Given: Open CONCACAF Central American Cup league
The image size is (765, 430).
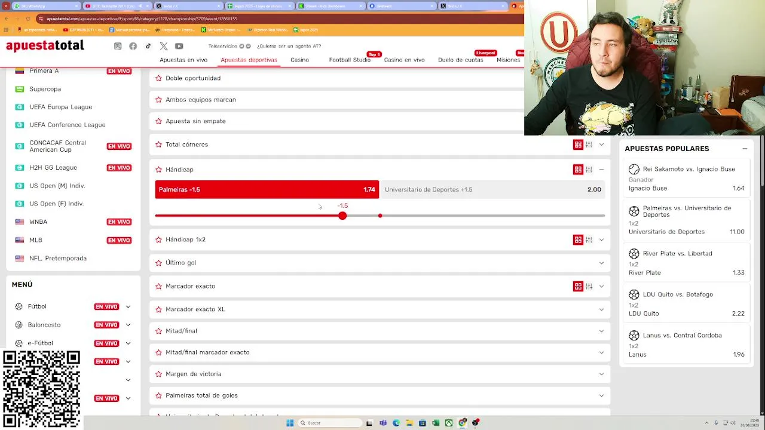Looking at the screenshot, I should [x=58, y=146].
